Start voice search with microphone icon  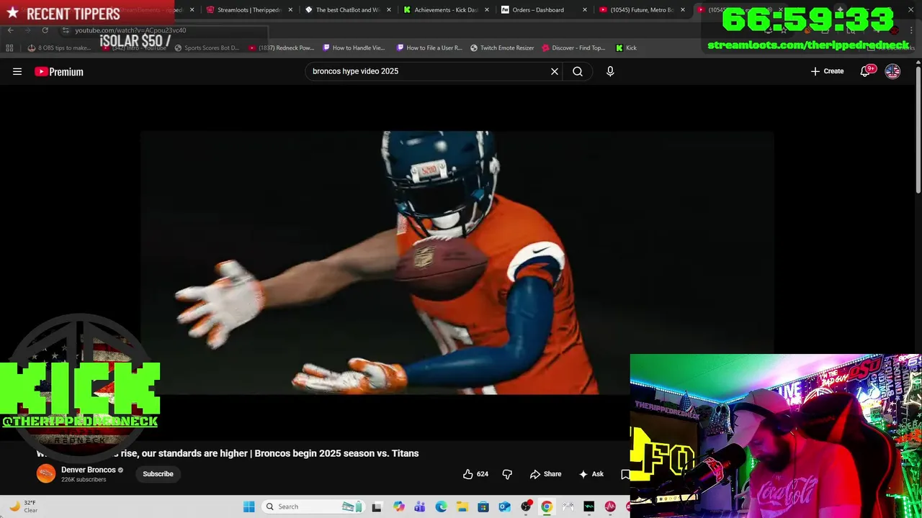tap(610, 71)
